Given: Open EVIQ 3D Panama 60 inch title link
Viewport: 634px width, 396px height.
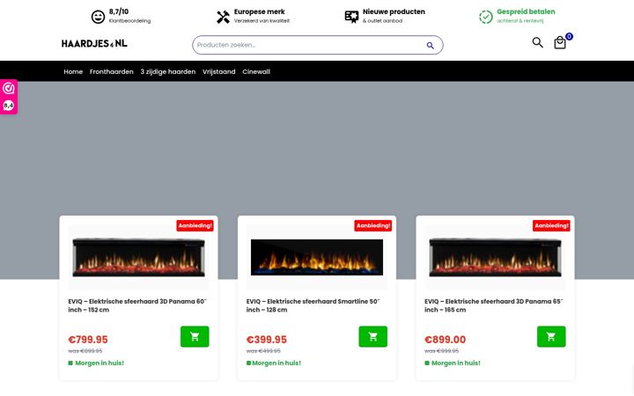Looking at the screenshot, I should [x=137, y=305].
